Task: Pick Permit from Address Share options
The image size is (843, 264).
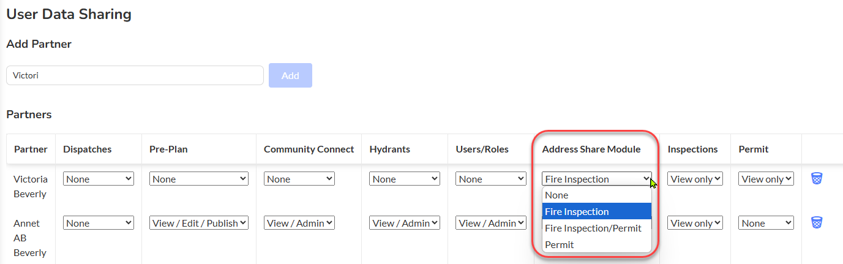Action: pyautogui.click(x=597, y=244)
